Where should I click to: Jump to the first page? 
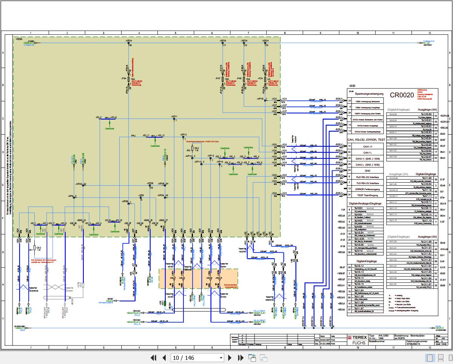tap(154, 358)
